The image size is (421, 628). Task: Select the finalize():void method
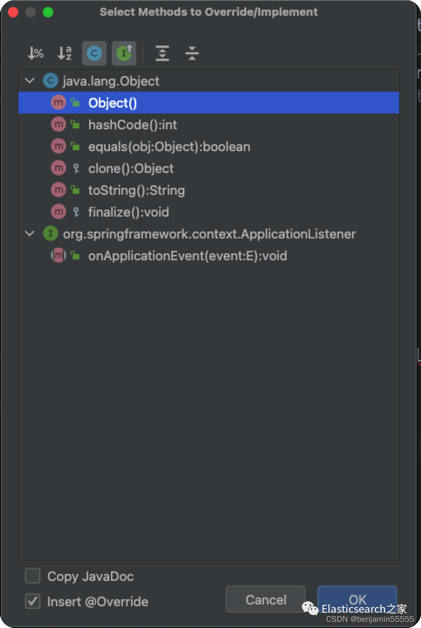coord(128,212)
